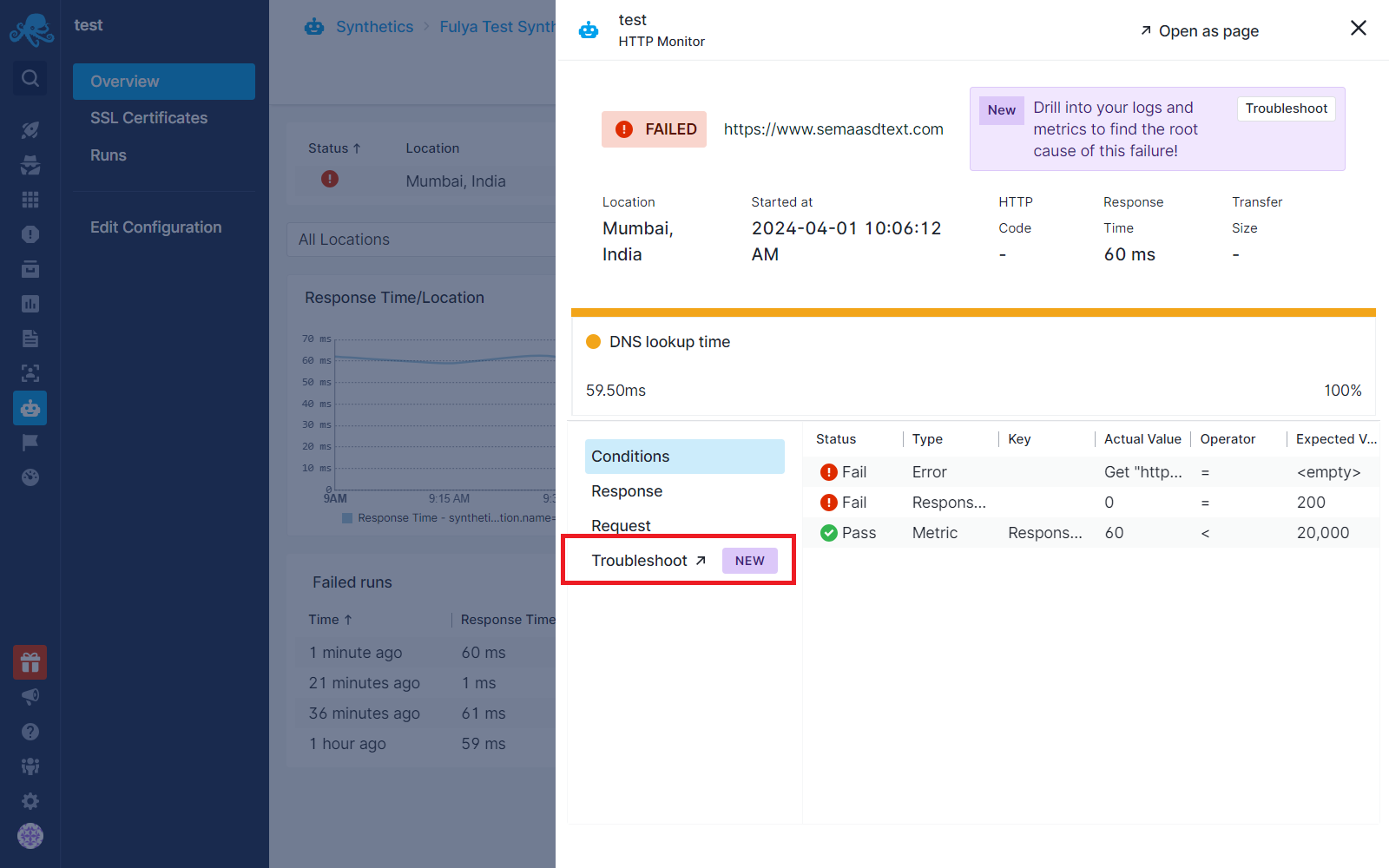
Task: Click the user avatar at sidebar bottom
Action: 30,836
